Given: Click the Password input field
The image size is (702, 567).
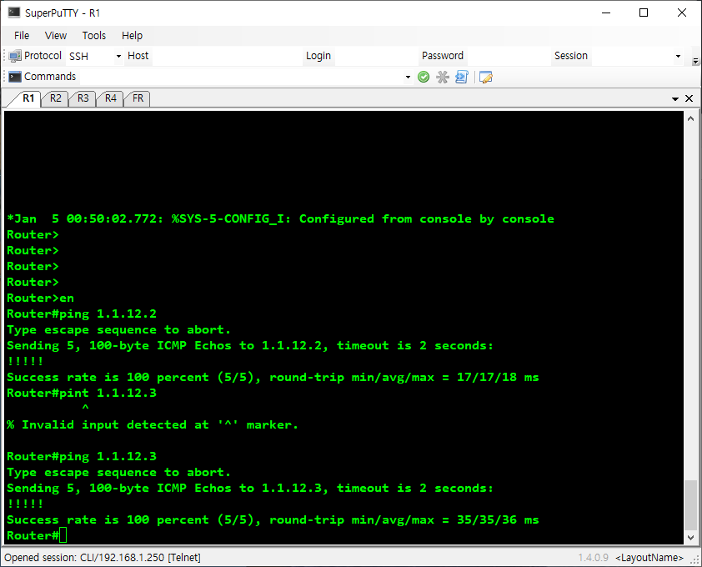Looking at the screenshot, I should tap(508, 56).
